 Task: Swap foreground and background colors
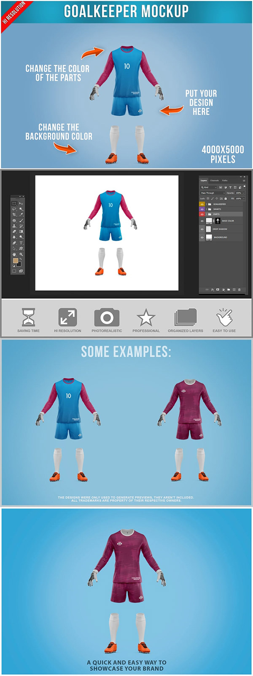21,259
